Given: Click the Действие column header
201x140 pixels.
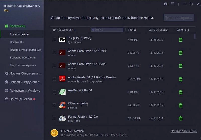Looking at the screenshot, I should click(183, 30).
